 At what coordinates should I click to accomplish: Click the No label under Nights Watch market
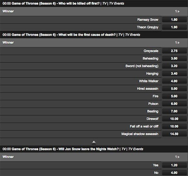156,173
